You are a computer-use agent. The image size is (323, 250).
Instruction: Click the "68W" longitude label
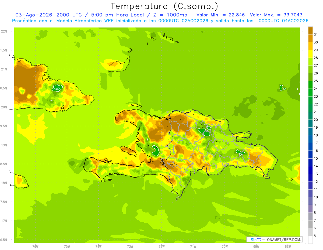[x=287, y=246]
